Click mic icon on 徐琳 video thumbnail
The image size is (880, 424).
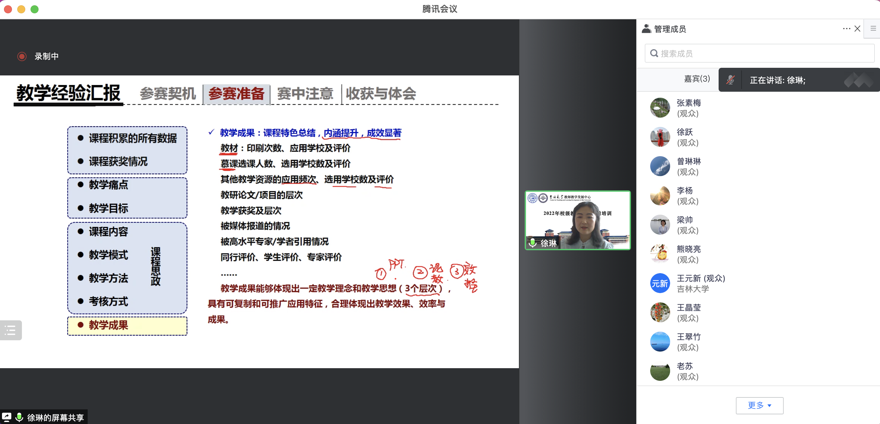(532, 243)
